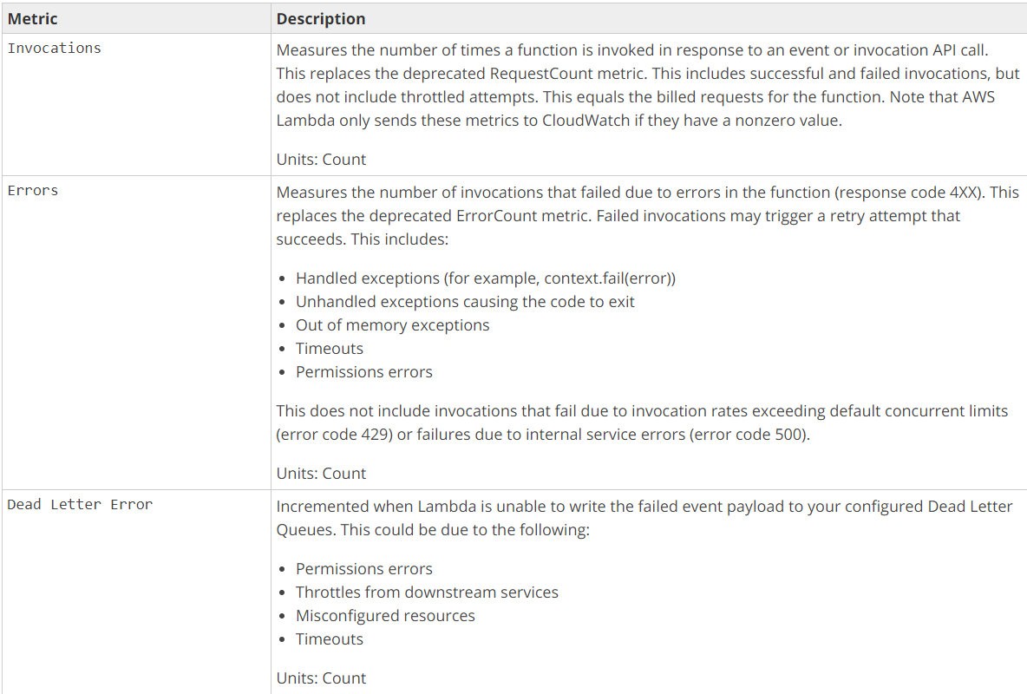Click the Metric column header

[x=33, y=19]
